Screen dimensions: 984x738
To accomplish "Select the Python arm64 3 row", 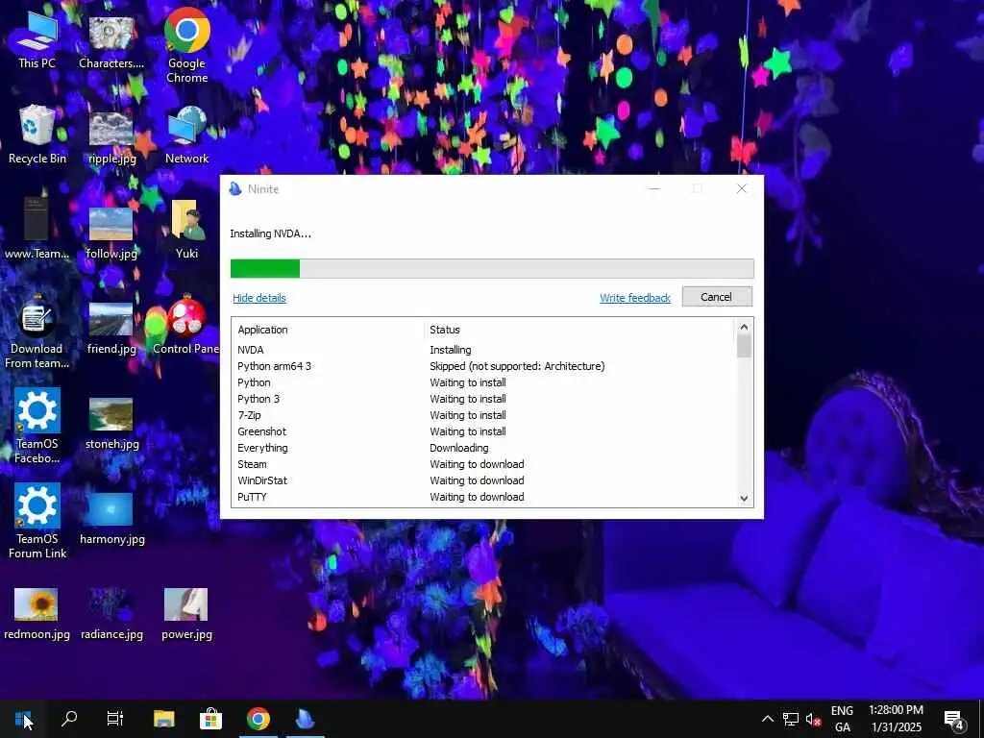I will pos(483,366).
